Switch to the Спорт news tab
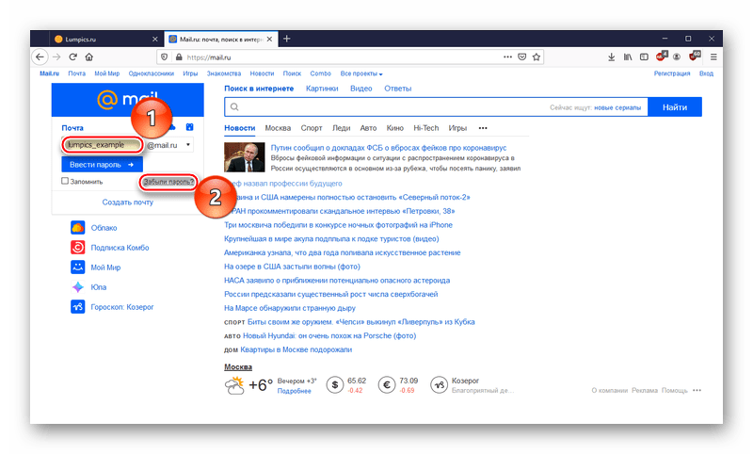Screen dimensions: 753x454 click(311, 127)
